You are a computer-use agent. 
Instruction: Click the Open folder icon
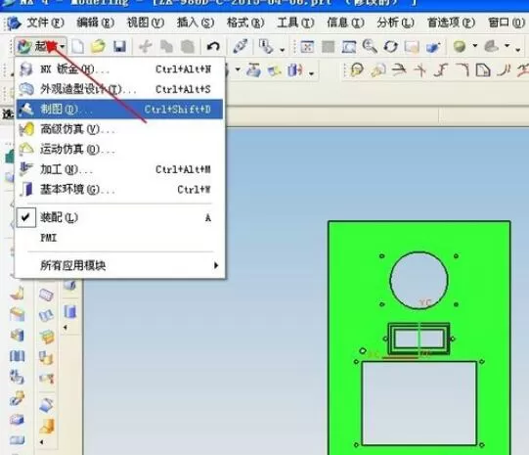pyautogui.click(x=98, y=46)
